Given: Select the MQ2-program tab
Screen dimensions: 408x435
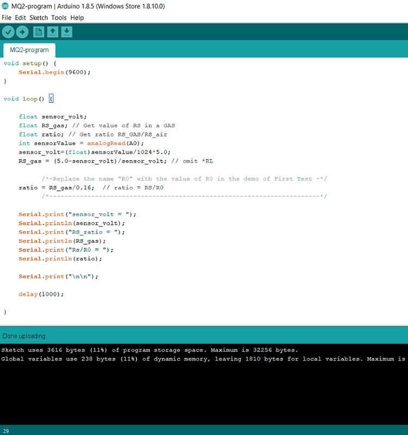Looking at the screenshot, I should [x=29, y=50].
